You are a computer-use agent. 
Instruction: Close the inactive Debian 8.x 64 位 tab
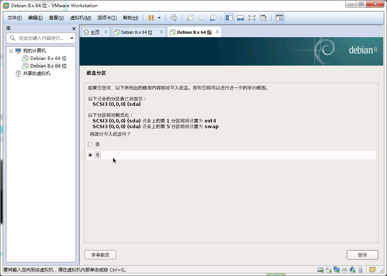(x=161, y=32)
